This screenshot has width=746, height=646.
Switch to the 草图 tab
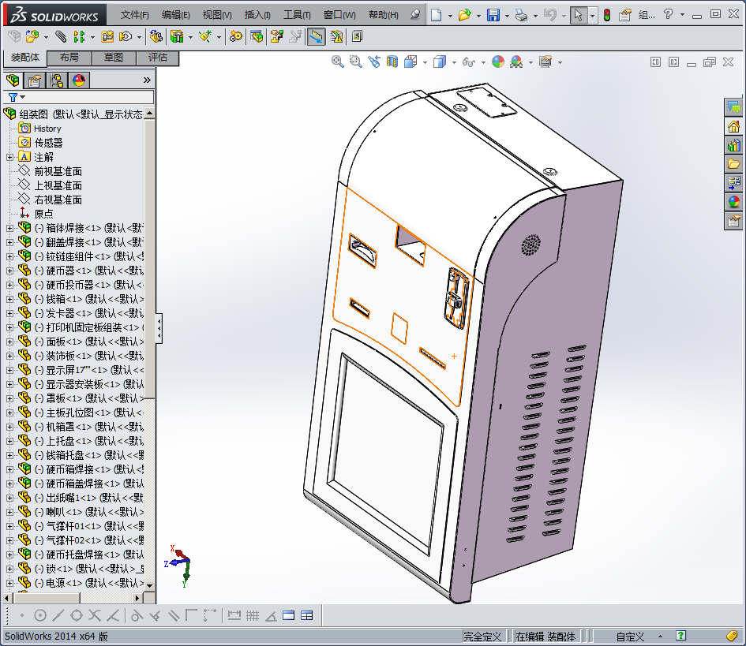[114, 58]
